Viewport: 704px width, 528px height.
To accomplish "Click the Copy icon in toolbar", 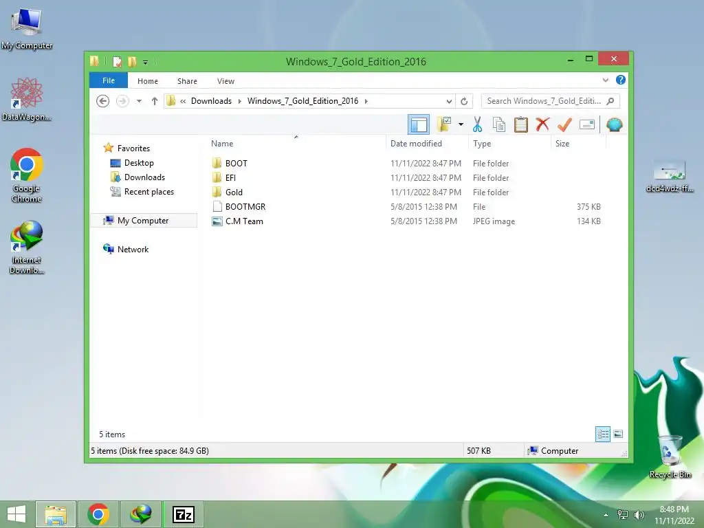I will coord(499,124).
